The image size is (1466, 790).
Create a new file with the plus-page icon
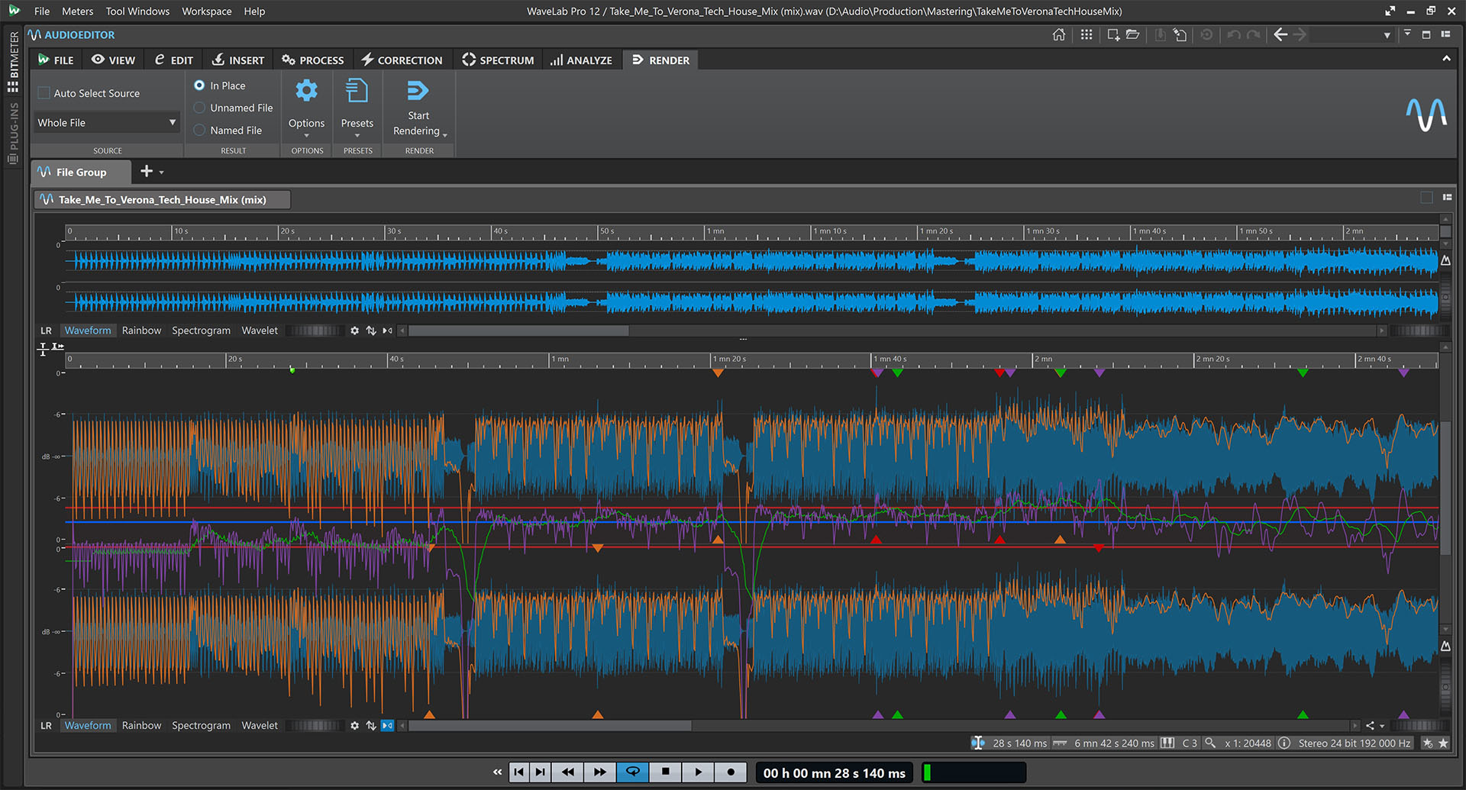coord(1113,34)
